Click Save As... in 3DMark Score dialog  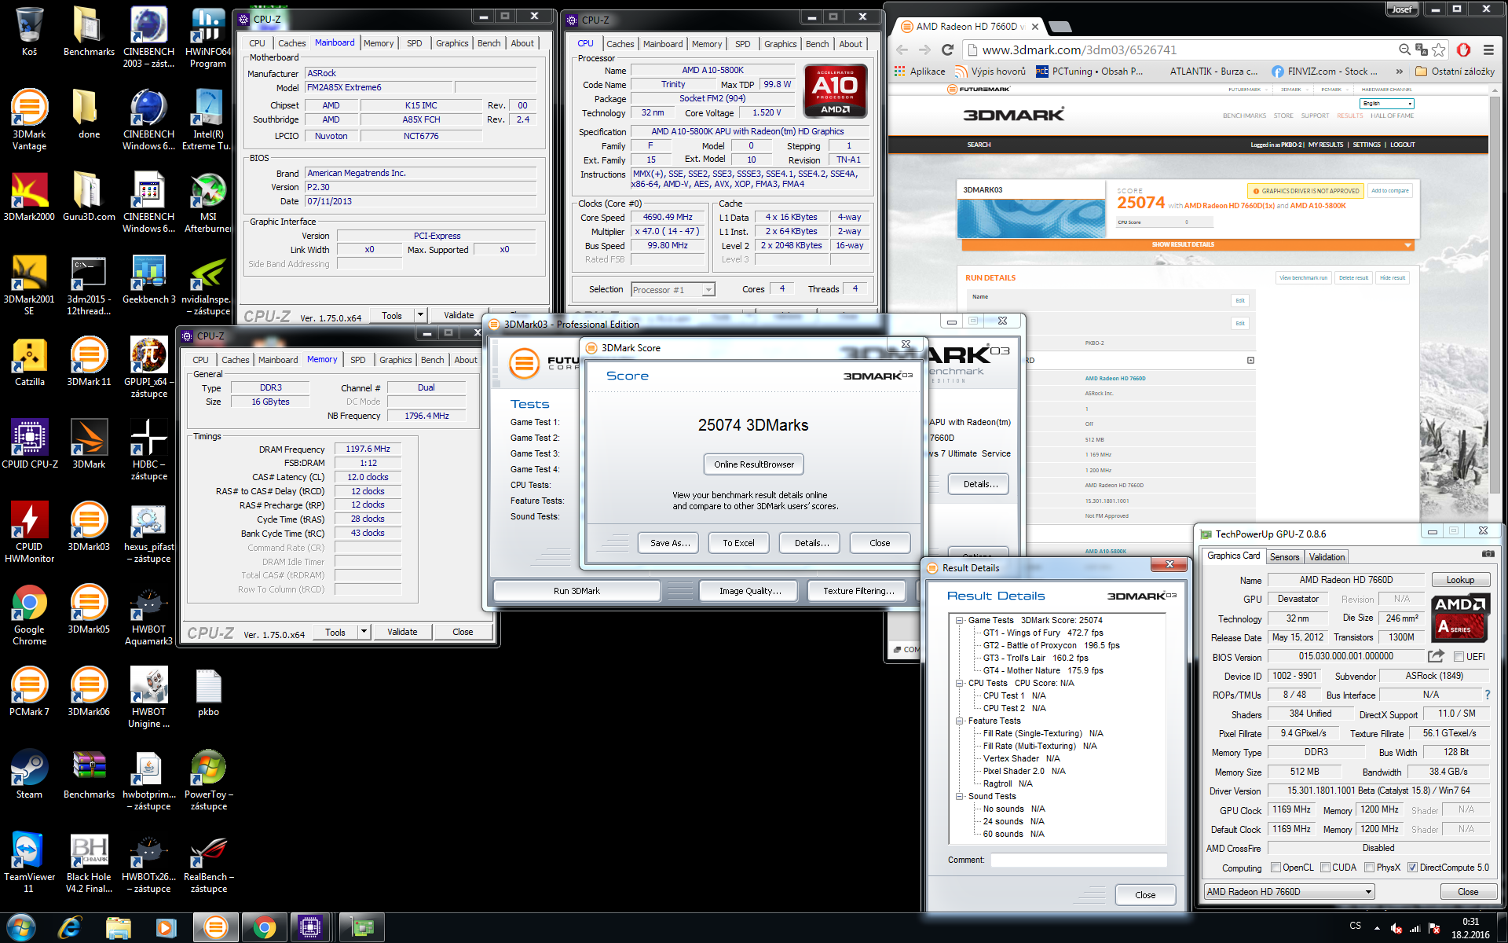point(669,543)
